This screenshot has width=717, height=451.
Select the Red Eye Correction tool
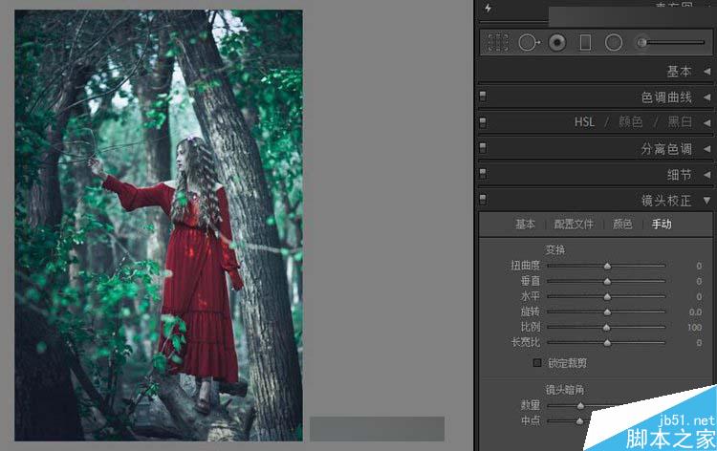pos(557,42)
